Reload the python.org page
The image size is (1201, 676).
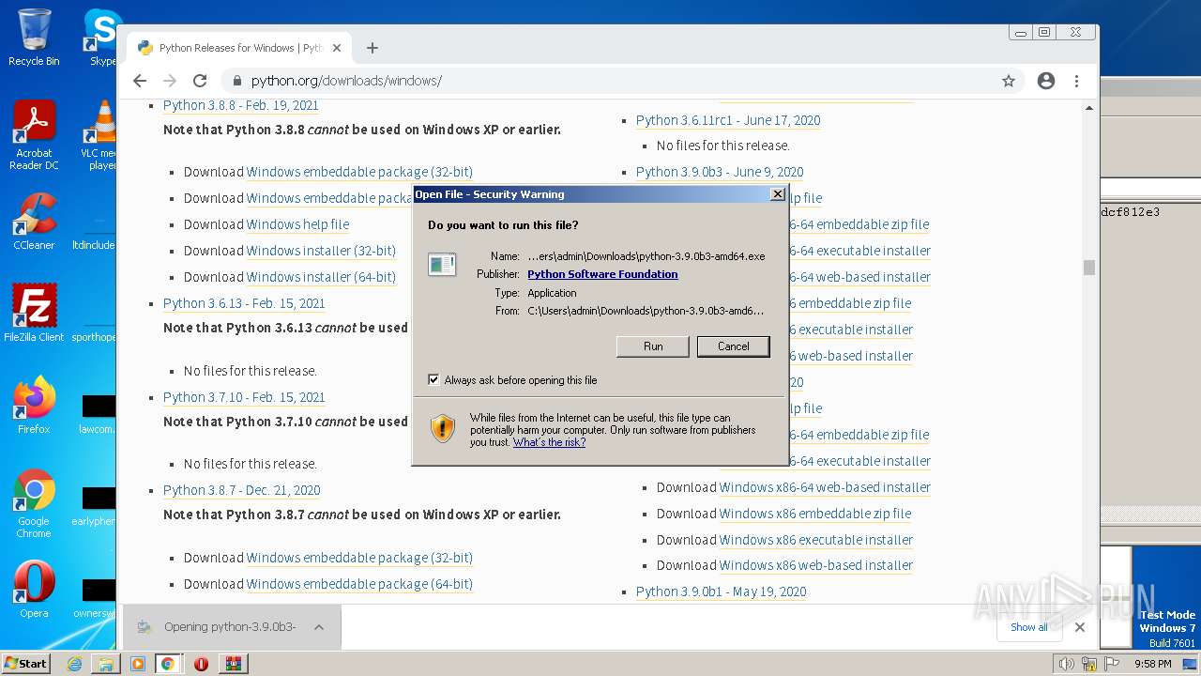click(200, 81)
